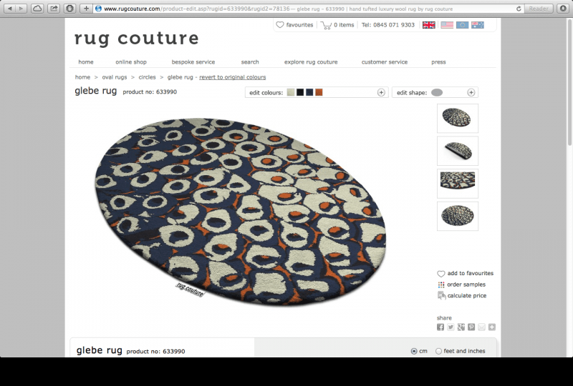Click product no: 633990 beside the title

150,92
